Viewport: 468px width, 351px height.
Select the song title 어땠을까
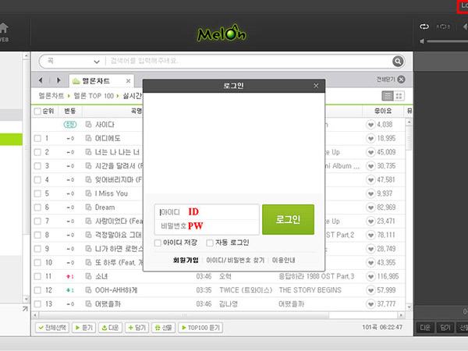108,304
